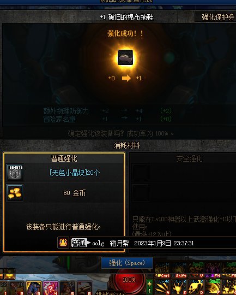Select the 安全强化 panel header

pyautogui.click(x=189, y=158)
